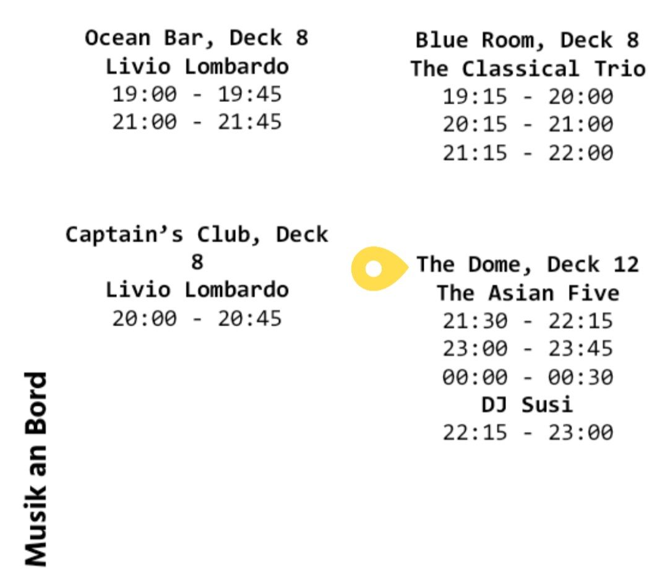Click the Captain's Club, Deck heading

pyautogui.click(x=196, y=234)
